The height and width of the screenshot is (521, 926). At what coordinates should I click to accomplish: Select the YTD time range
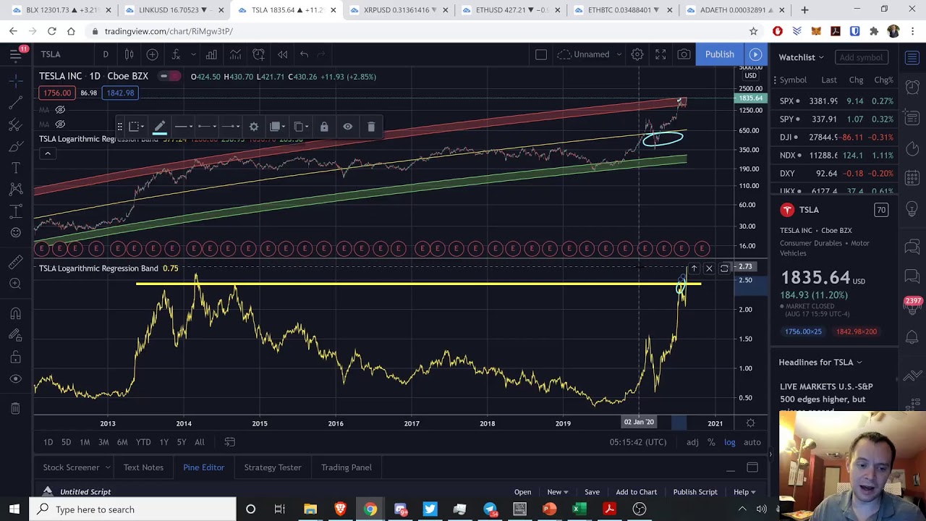(143, 442)
